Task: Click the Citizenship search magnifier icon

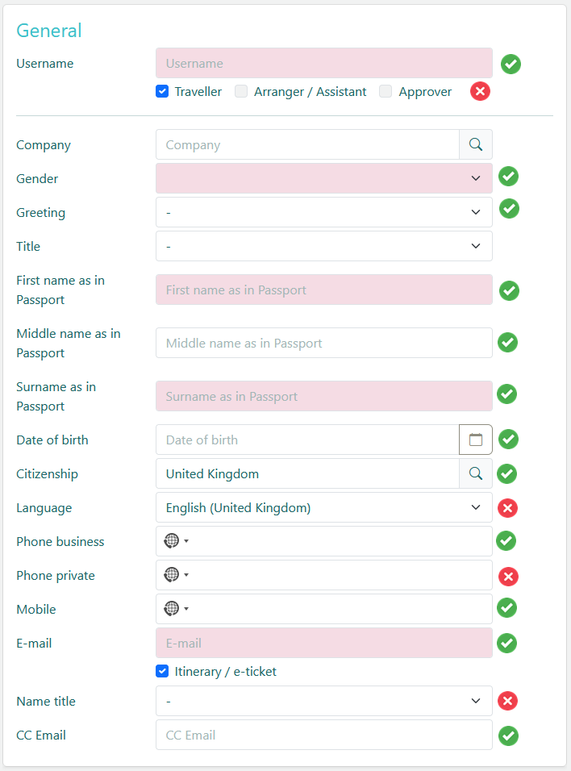Action: click(x=476, y=474)
